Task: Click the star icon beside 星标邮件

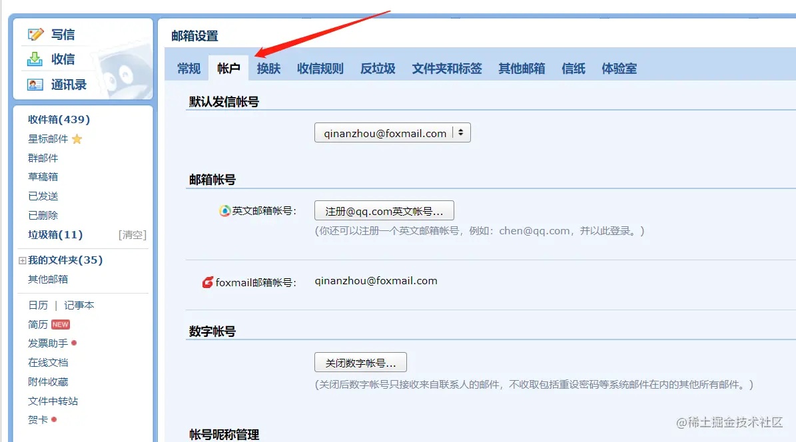Action: 77,139
